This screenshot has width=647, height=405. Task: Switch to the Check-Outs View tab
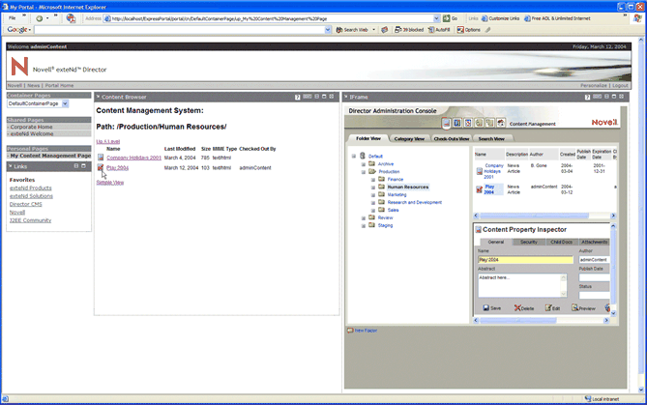click(x=452, y=138)
